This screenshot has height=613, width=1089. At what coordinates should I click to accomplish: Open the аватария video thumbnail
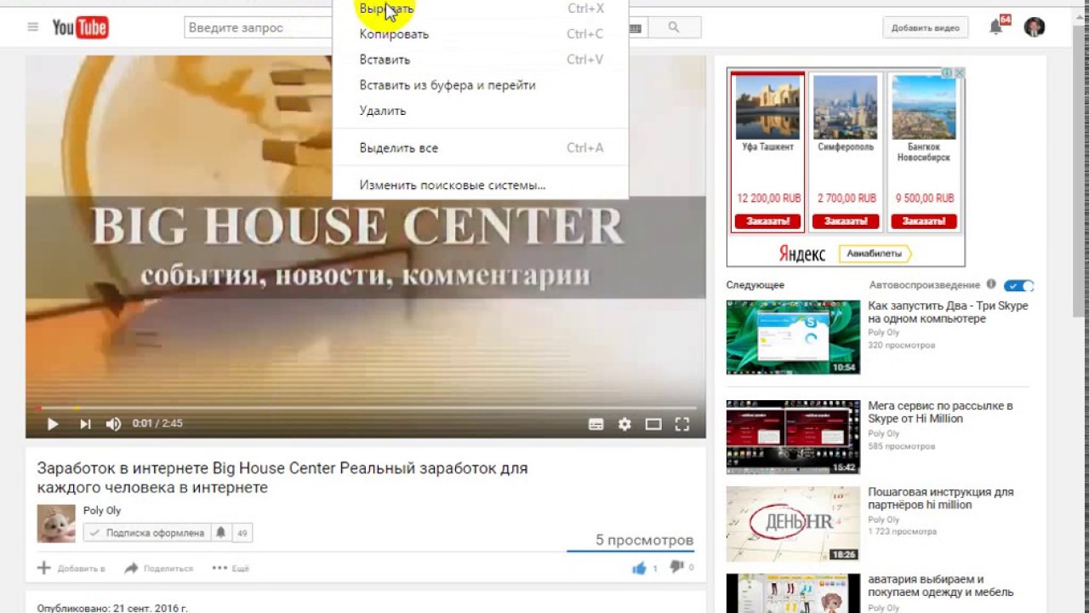click(x=793, y=593)
